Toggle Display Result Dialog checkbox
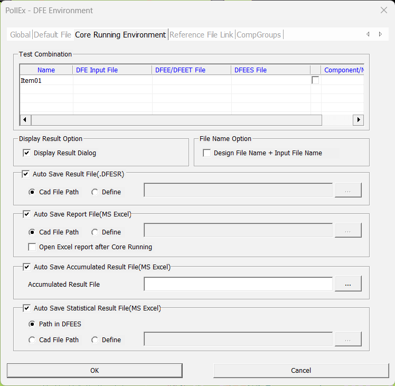The height and width of the screenshot is (386, 395). (x=27, y=153)
